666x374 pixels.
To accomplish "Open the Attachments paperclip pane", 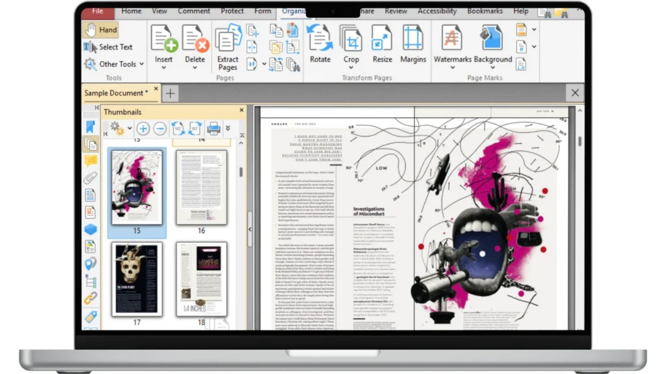I will click(x=90, y=178).
